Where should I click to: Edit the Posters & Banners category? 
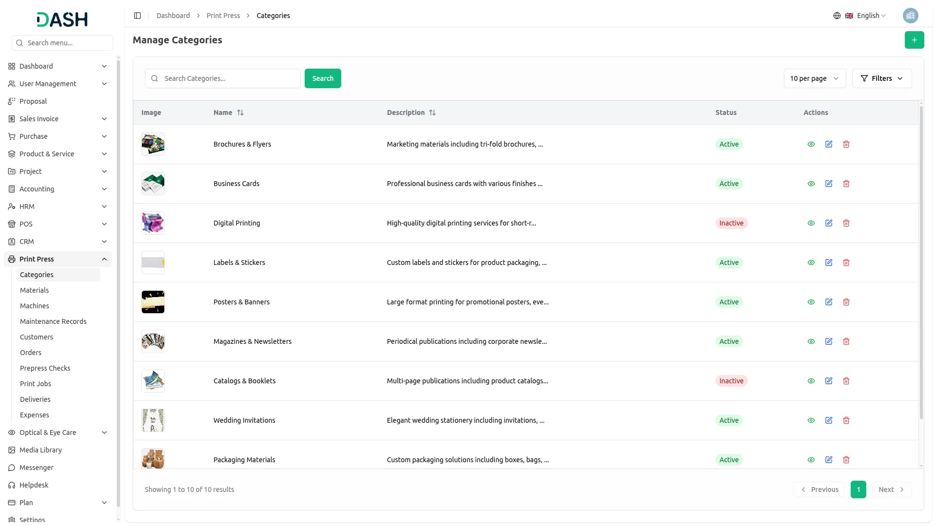828,302
